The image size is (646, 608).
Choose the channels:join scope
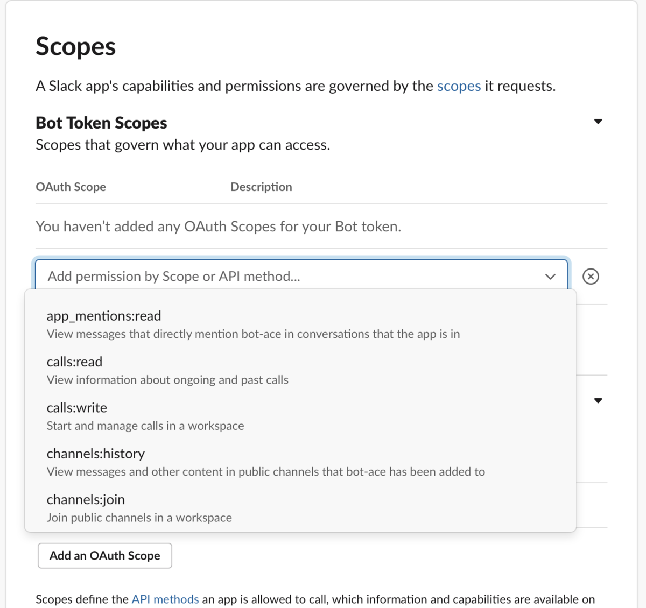300,508
